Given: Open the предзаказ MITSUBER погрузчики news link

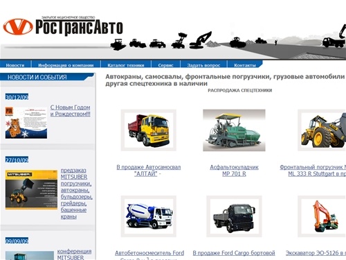Looking at the screenshot, I should coord(76,193).
